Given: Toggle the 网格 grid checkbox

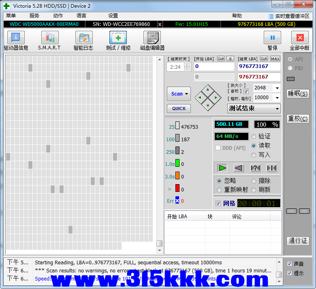Looking at the screenshot, I should (218, 203).
